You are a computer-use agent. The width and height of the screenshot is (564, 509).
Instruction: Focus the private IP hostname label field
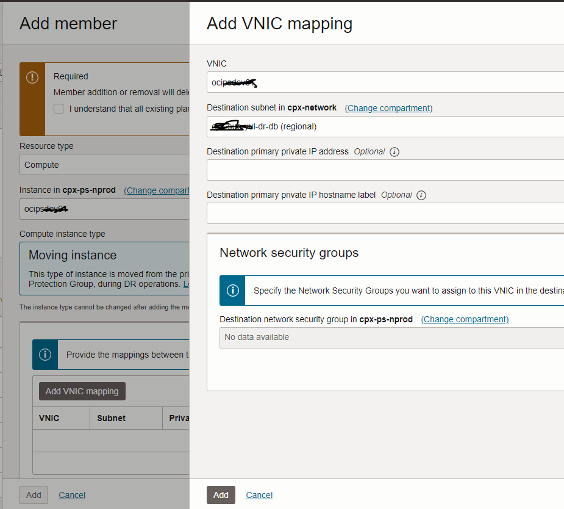(x=384, y=213)
